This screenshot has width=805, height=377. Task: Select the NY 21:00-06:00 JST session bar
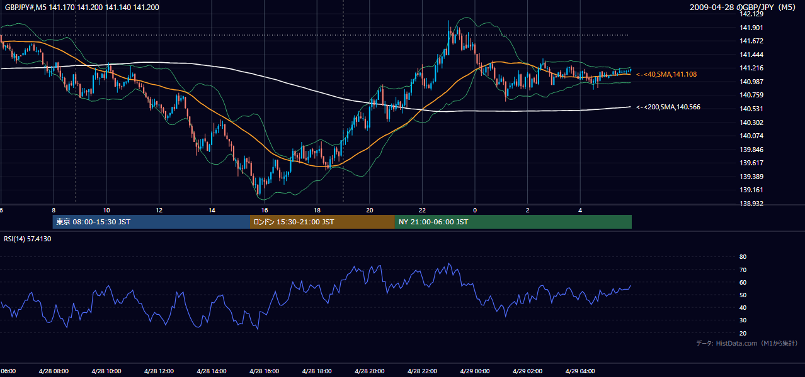coord(513,222)
